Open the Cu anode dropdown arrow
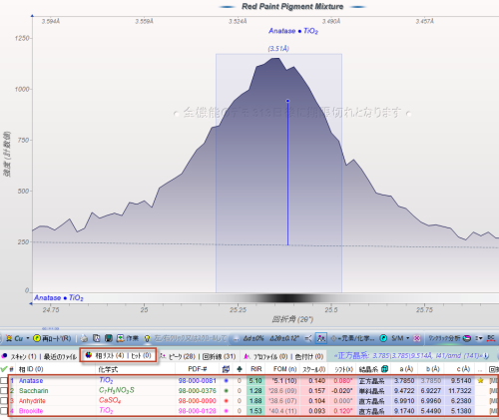 [x=28, y=338]
